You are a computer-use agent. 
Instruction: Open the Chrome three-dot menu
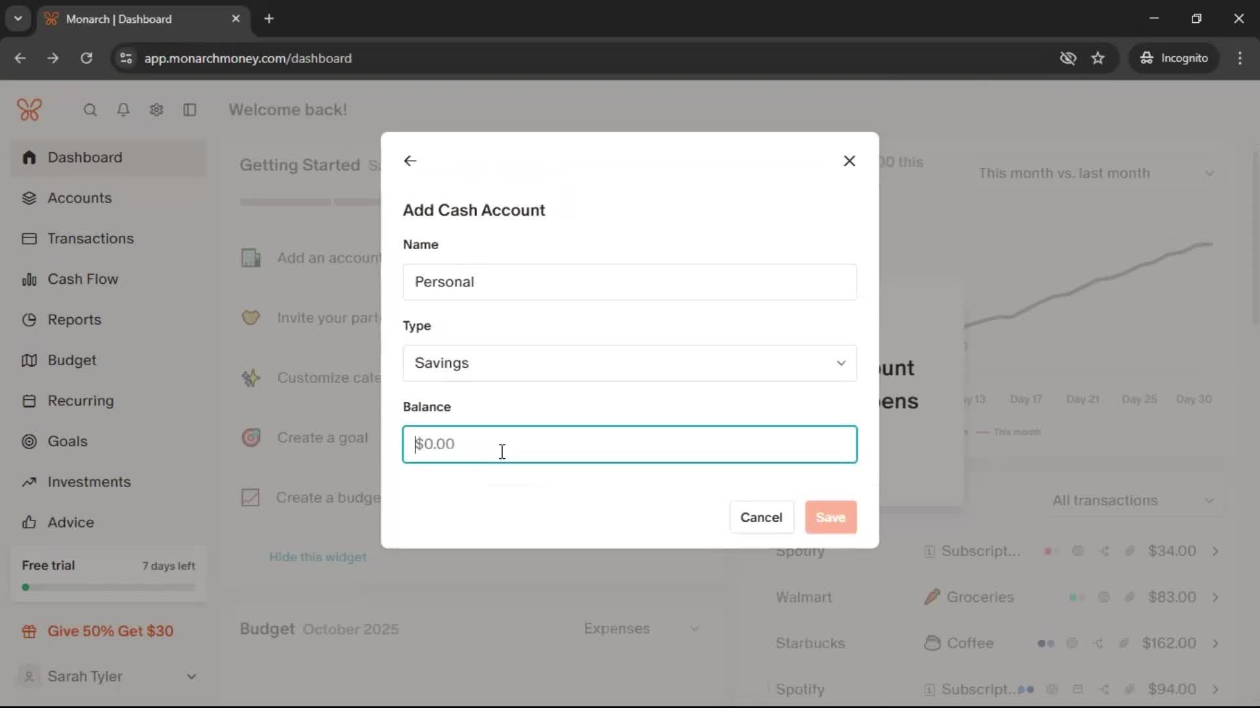pyautogui.click(x=1240, y=58)
